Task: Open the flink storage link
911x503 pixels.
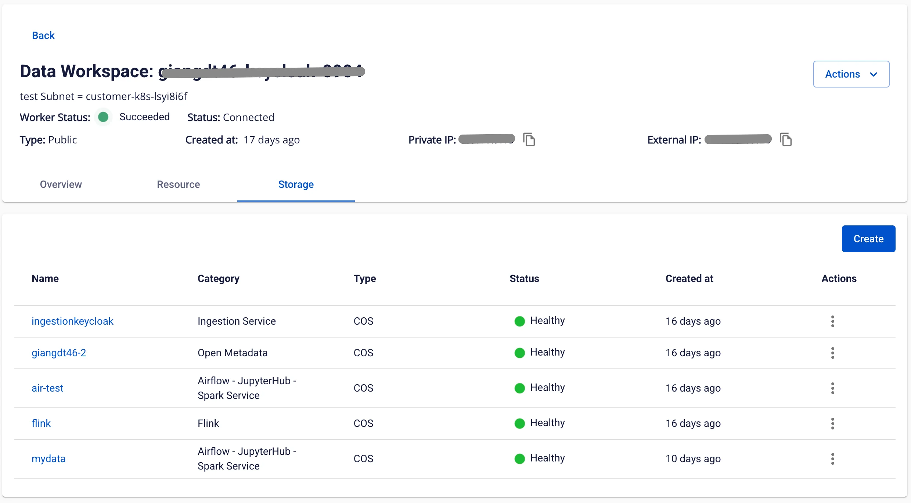Action: click(x=41, y=424)
